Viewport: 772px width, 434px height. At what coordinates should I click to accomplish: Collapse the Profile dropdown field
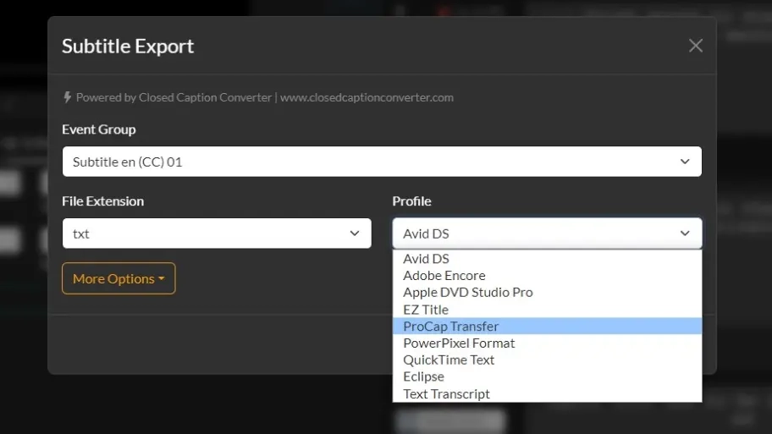pos(547,233)
